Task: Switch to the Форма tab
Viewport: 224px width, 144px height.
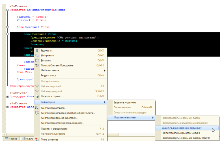Action: [x=11, y=139]
